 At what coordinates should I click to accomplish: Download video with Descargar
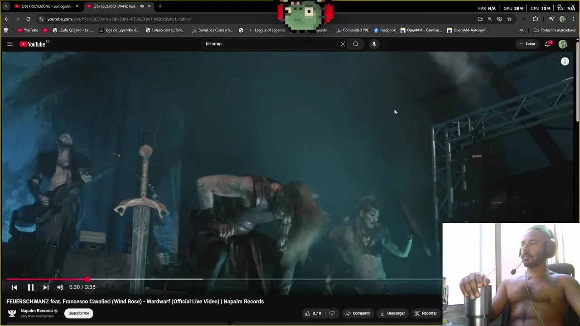point(392,313)
